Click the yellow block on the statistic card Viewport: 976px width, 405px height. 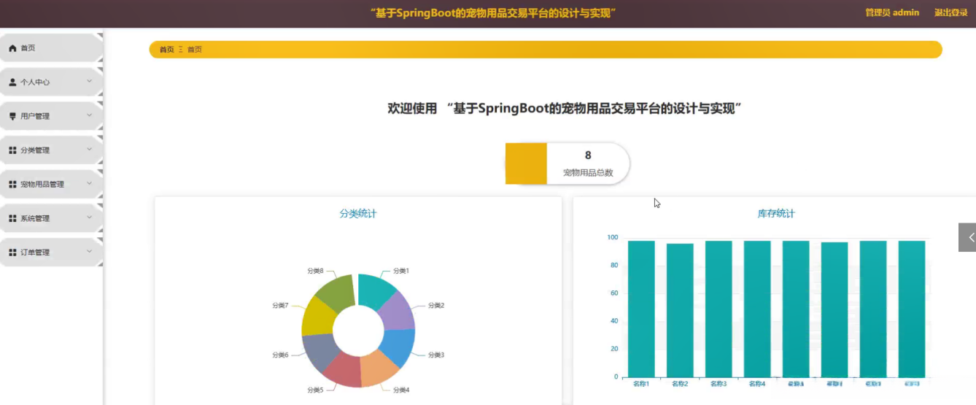pos(526,163)
